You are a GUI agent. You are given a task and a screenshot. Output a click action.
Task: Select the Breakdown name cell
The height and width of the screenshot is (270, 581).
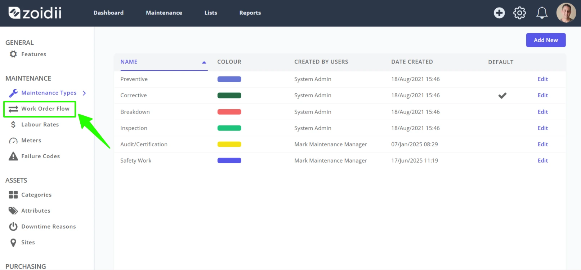135,112
